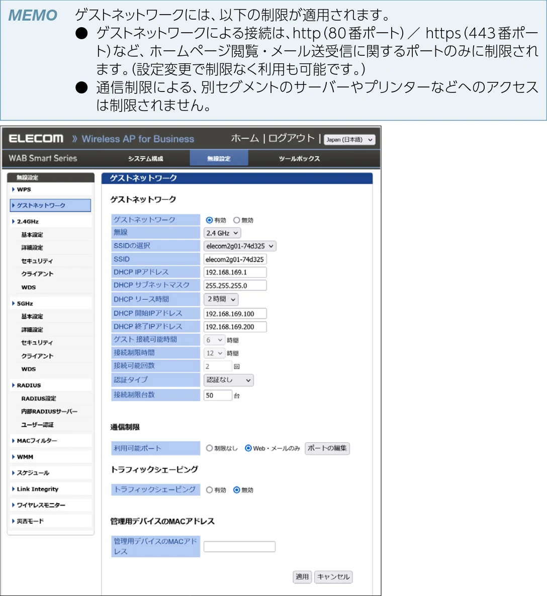Click the ポートの編集 button
The height and width of the screenshot is (596, 547).
pyautogui.click(x=327, y=448)
